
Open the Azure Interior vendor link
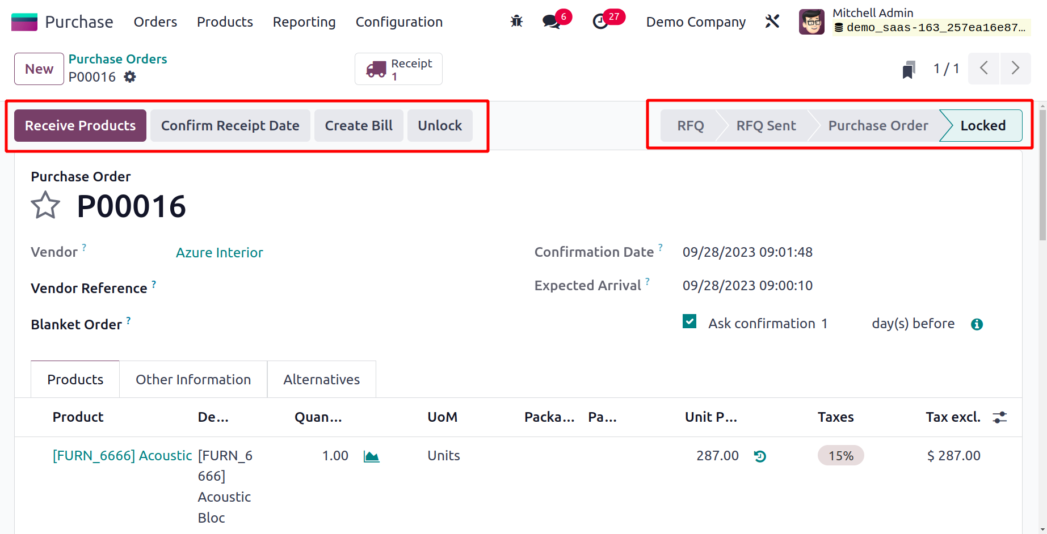220,253
